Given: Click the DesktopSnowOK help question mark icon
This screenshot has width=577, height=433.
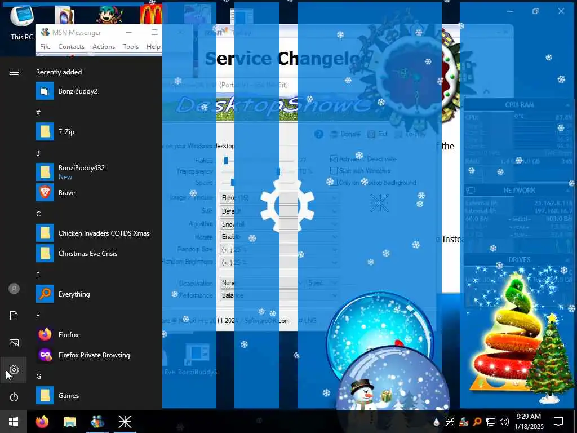Looking at the screenshot, I should [319, 134].
